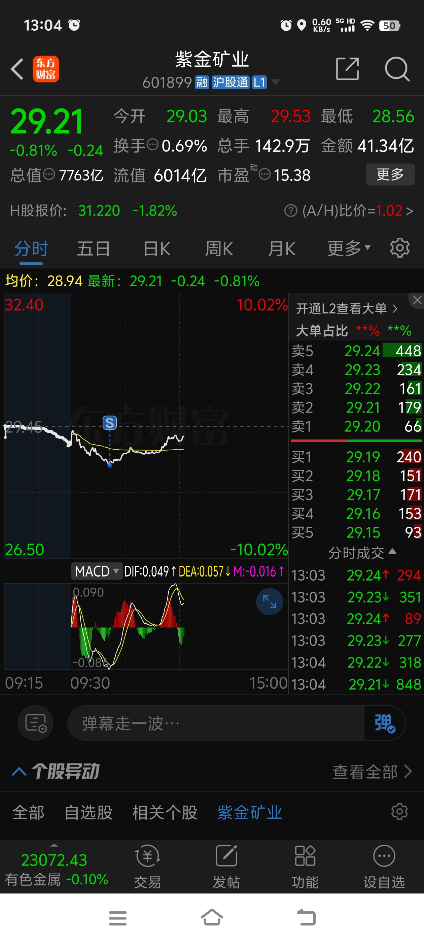The width and height of the screenshot is (424, 943).
Task: Tap the Android back button
Action: [x=306, y=917]
